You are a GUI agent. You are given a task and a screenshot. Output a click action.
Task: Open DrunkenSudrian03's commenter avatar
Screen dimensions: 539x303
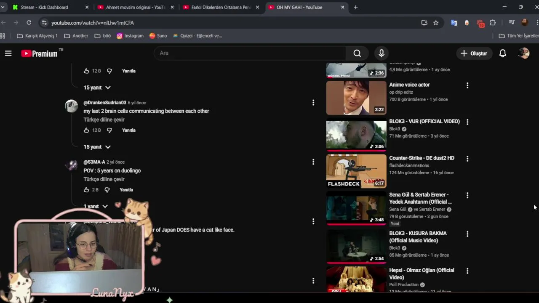point(71,106)
